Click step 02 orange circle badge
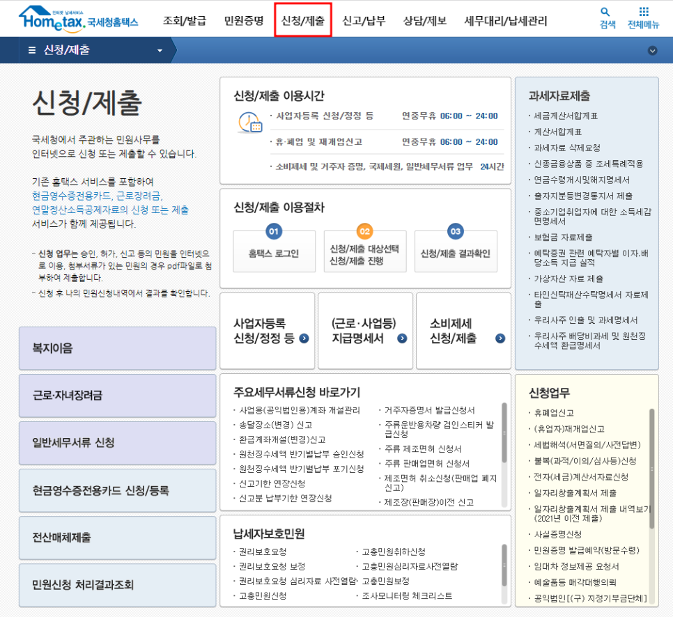This screenshot has width=673, height=617. tap(365, 232)
